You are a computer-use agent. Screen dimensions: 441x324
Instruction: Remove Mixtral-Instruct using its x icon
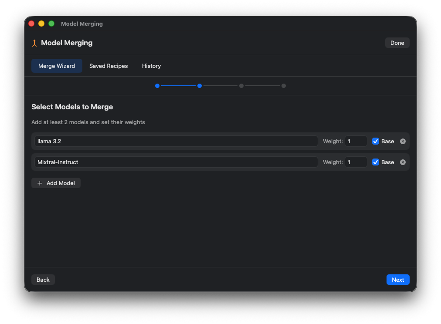pyautogui.click(x=403, y=162)
